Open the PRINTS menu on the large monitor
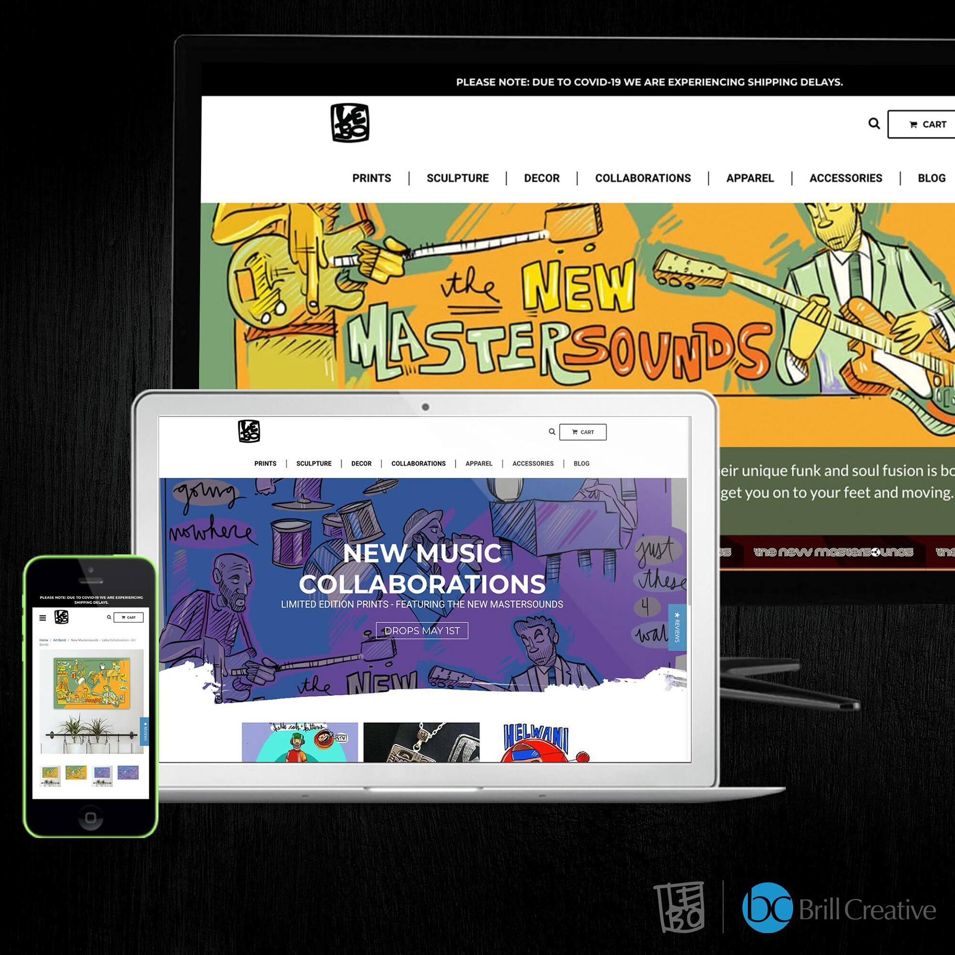955x955 pixels. 372,178
